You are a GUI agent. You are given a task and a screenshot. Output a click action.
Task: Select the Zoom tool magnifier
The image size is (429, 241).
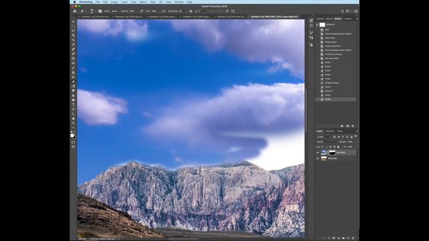73,123
